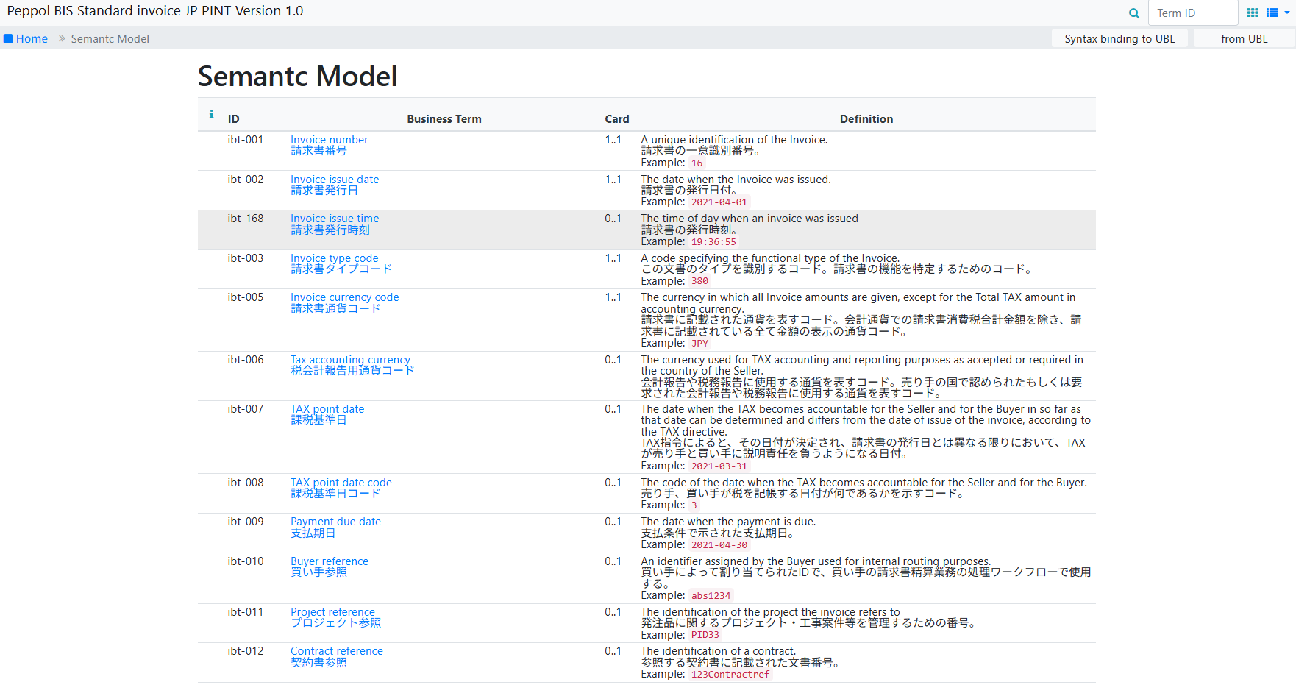This screenshot has height=685, width=1296.
Task: Open the Contract reference term
Action: (x=336, y=651)
